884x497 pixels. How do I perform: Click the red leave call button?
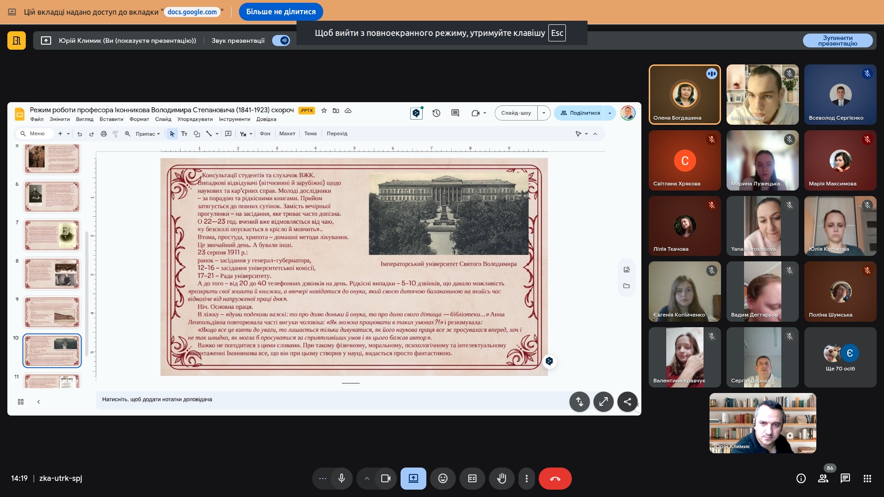tap(555, 479)
